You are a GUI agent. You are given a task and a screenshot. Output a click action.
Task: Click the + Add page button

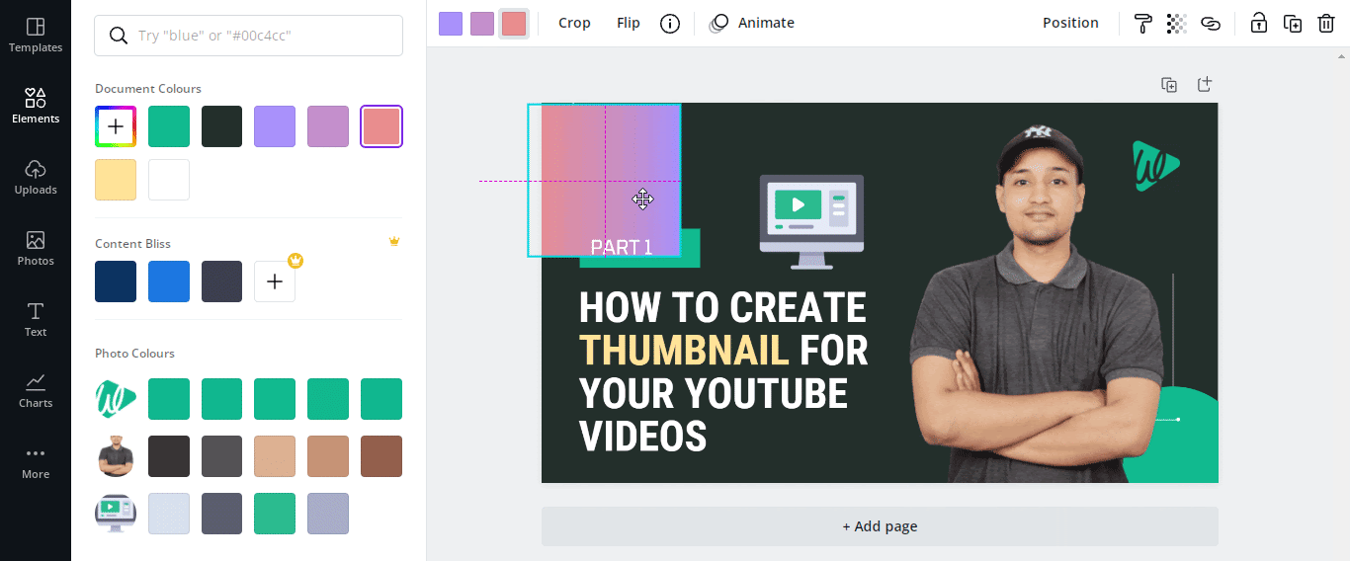tap(880, 526)
